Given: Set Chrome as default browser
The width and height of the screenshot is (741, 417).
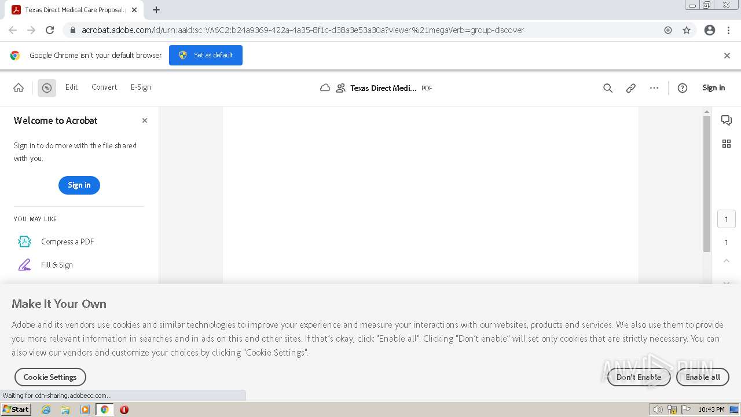Looking at the screenshot, I should coord(206,55).
